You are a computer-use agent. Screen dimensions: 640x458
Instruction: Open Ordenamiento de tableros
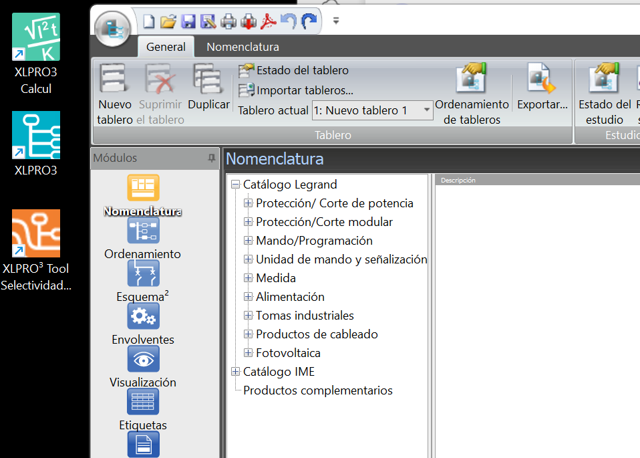(x=472, y=94)
